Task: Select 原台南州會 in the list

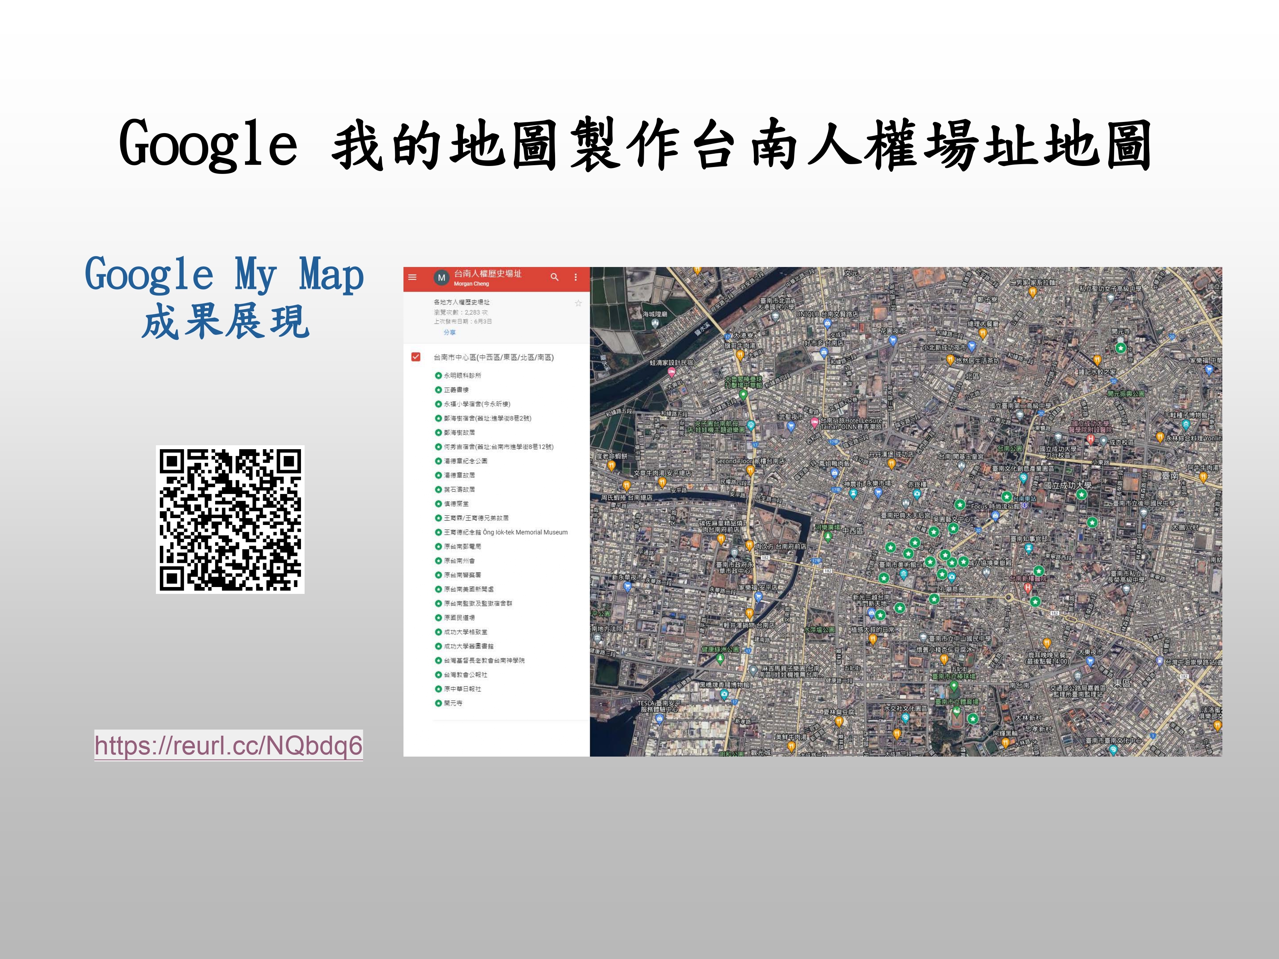Action: pyautogui.click(x=455, y=561)
